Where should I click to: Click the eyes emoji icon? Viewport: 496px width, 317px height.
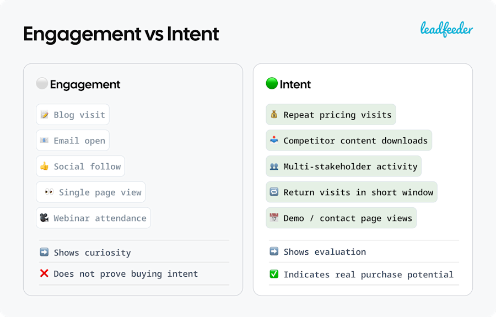[x=49, y=192]
